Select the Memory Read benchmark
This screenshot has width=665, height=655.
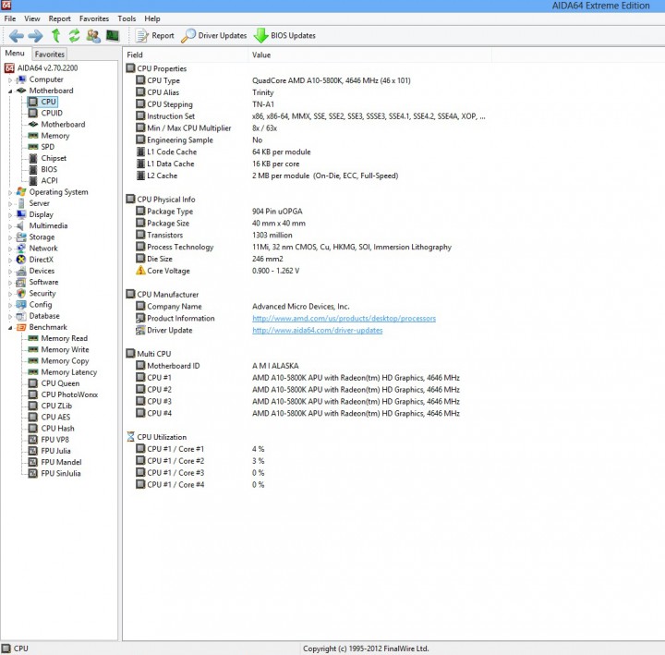tap(58, 338)
